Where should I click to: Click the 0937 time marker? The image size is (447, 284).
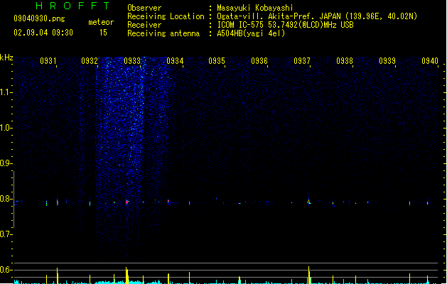(302, 61)
